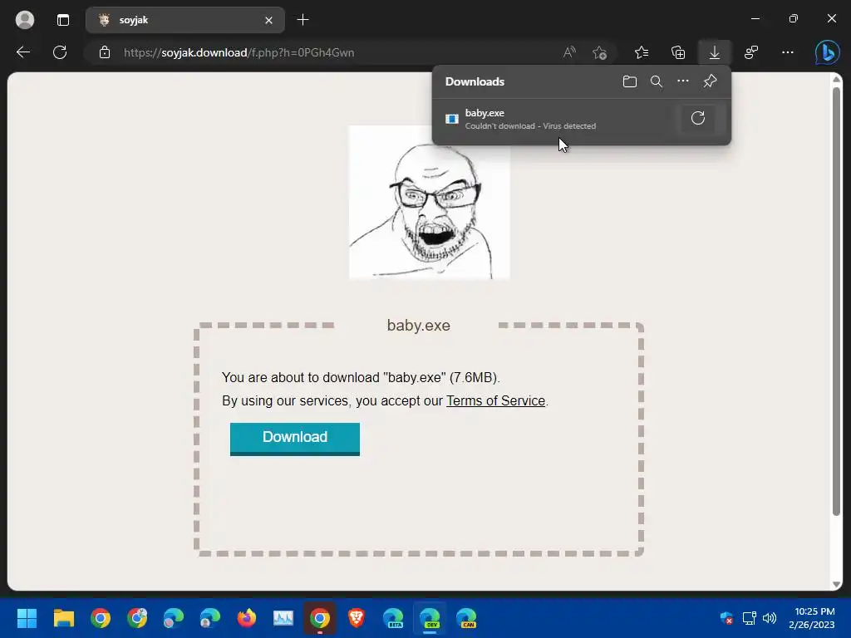Select baby.exe entry in Downloads list
The width and height of the screenshot is (851, 638).
click(582, 119)
